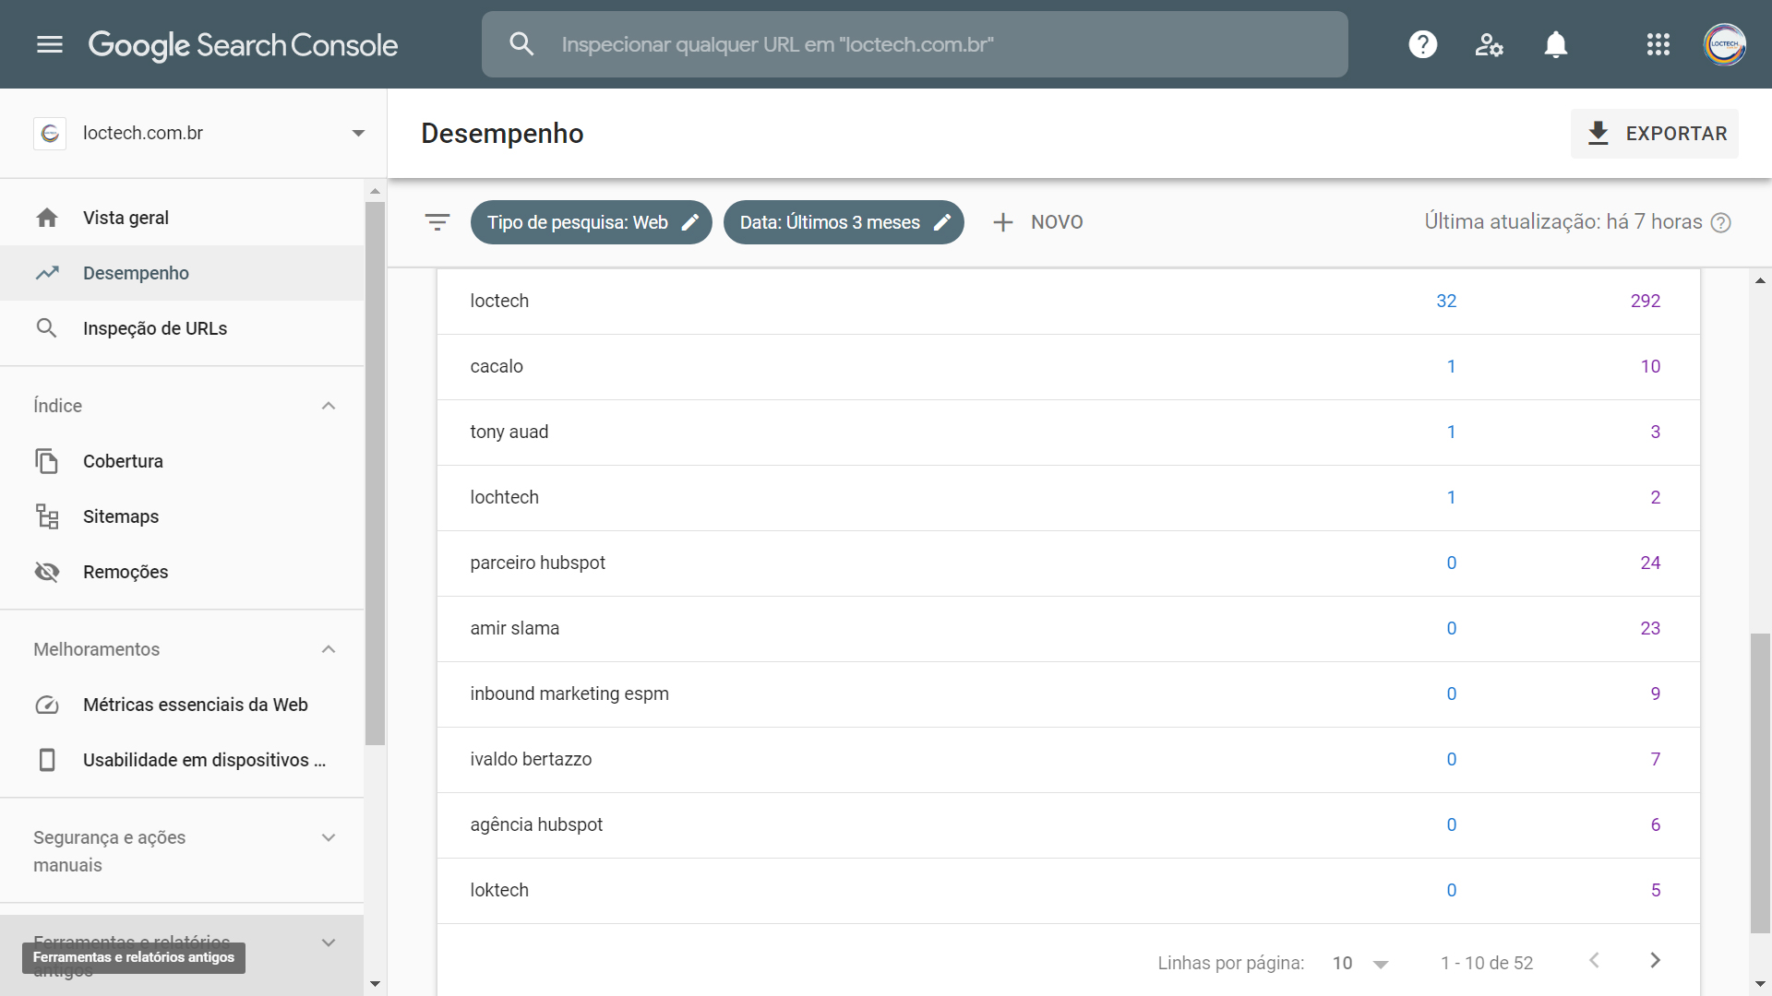Open the Remoções page
The image size is (1772, 996).
[x=182, y=572]
